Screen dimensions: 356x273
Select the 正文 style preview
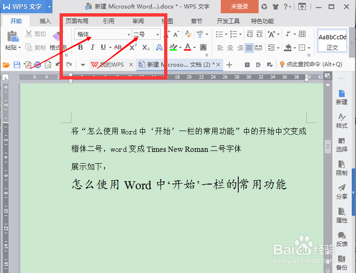coord(332,42)
